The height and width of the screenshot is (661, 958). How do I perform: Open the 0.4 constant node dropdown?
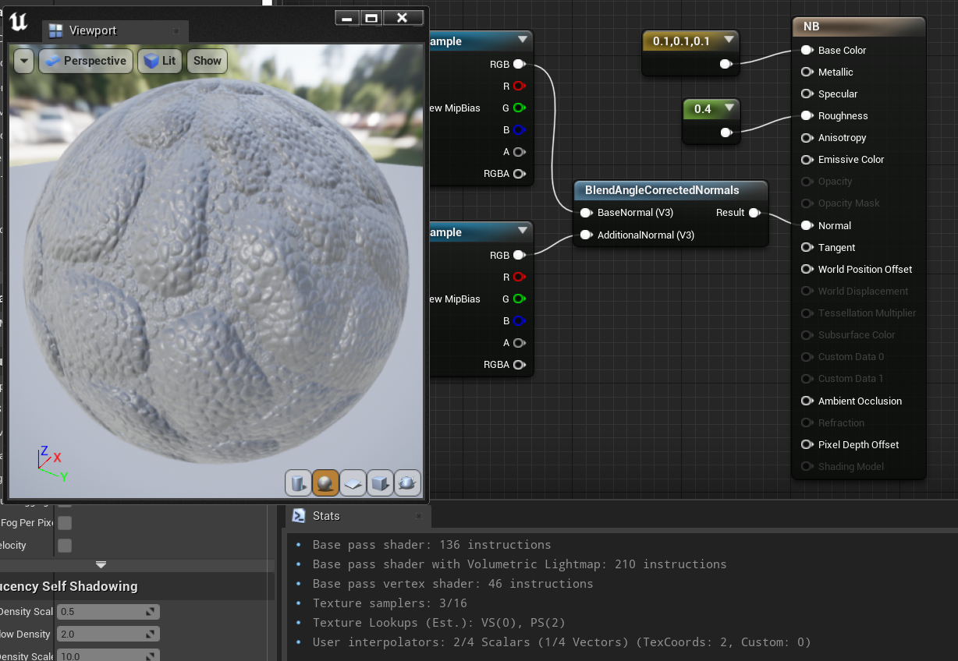pos(730,108)
